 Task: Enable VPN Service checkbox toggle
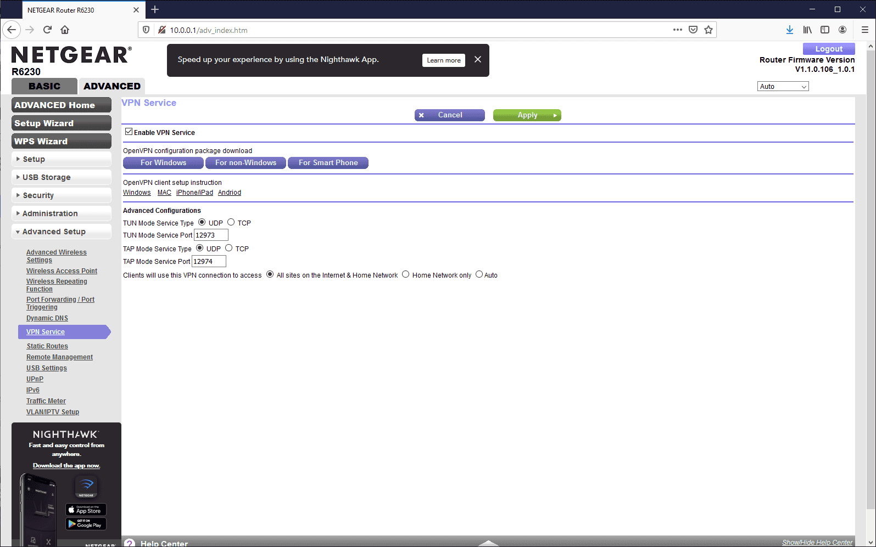(129, 132)
